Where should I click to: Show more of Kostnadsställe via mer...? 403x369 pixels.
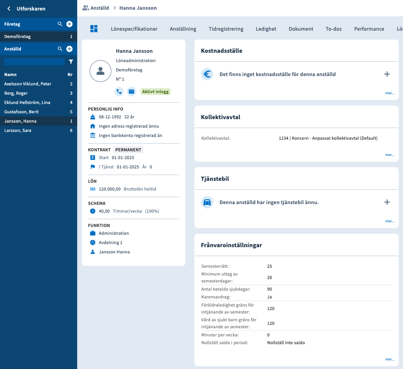point(389,93)
